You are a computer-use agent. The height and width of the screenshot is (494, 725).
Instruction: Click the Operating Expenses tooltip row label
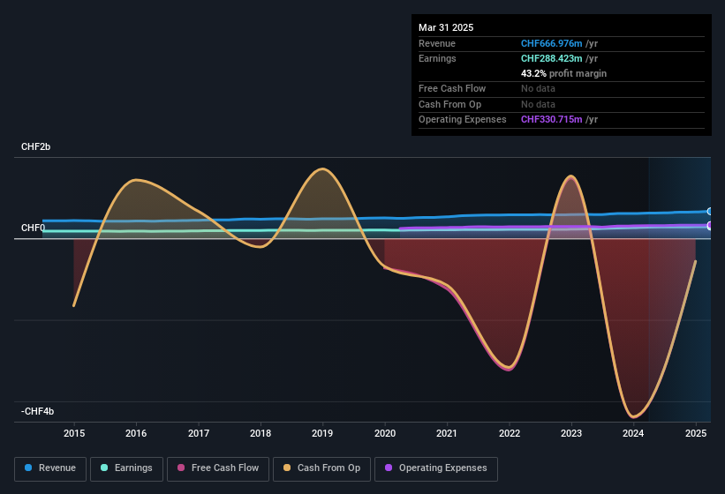click(x=463, y=119)
